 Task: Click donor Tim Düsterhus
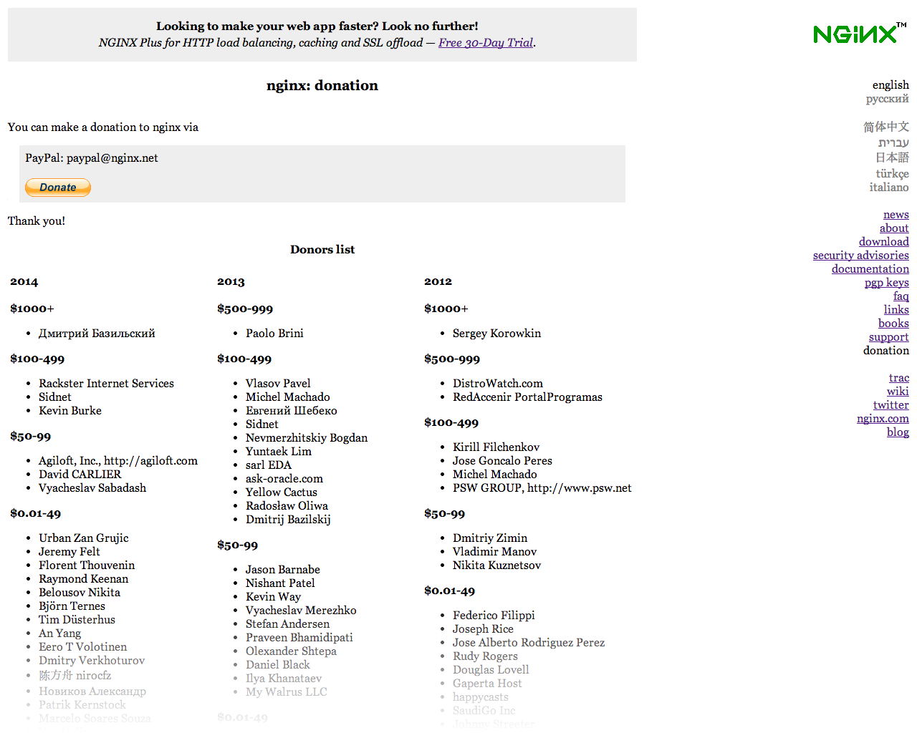coord(77,620)
